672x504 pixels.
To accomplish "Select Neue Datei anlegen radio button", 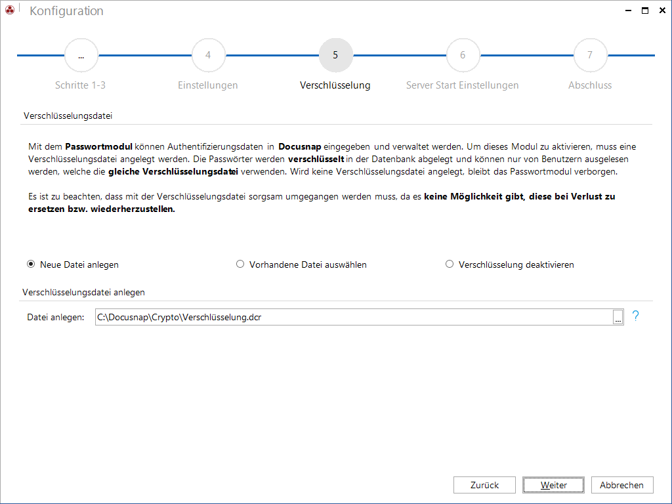I will (31, 264).
